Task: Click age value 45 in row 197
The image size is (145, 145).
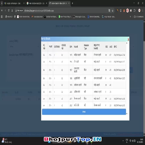Action: coord(110,70)
